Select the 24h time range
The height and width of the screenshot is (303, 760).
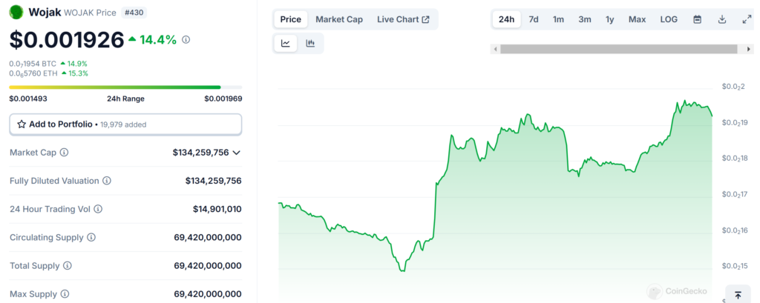(x=506, y=19)
